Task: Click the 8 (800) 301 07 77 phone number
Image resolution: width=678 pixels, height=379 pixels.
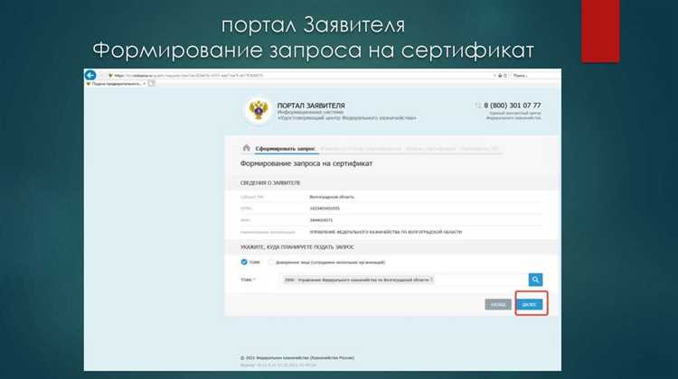Action: pos(512,106)
